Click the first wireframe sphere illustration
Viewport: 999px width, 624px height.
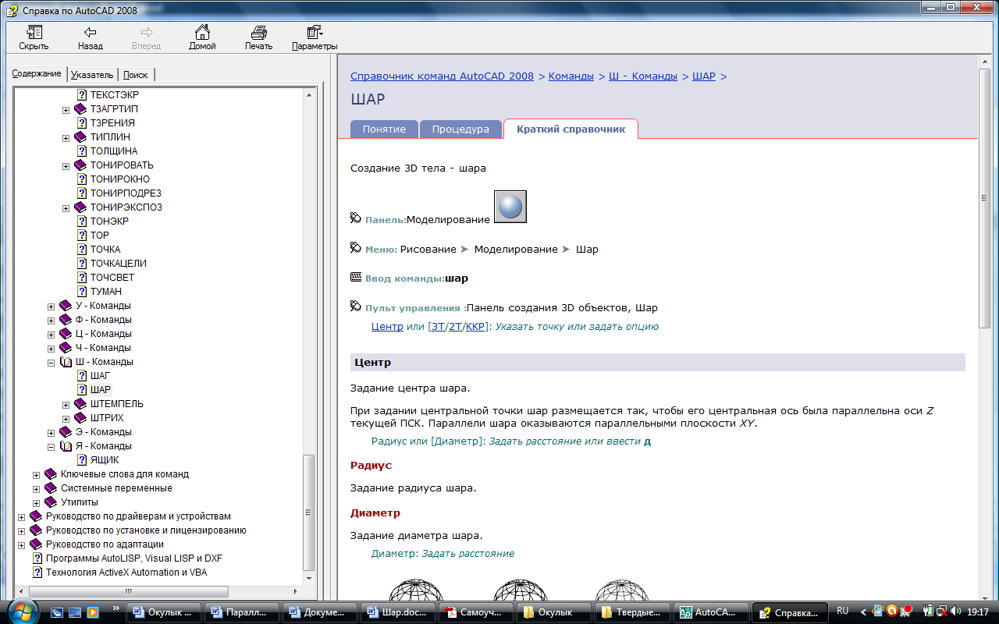(x=416, y=589)
